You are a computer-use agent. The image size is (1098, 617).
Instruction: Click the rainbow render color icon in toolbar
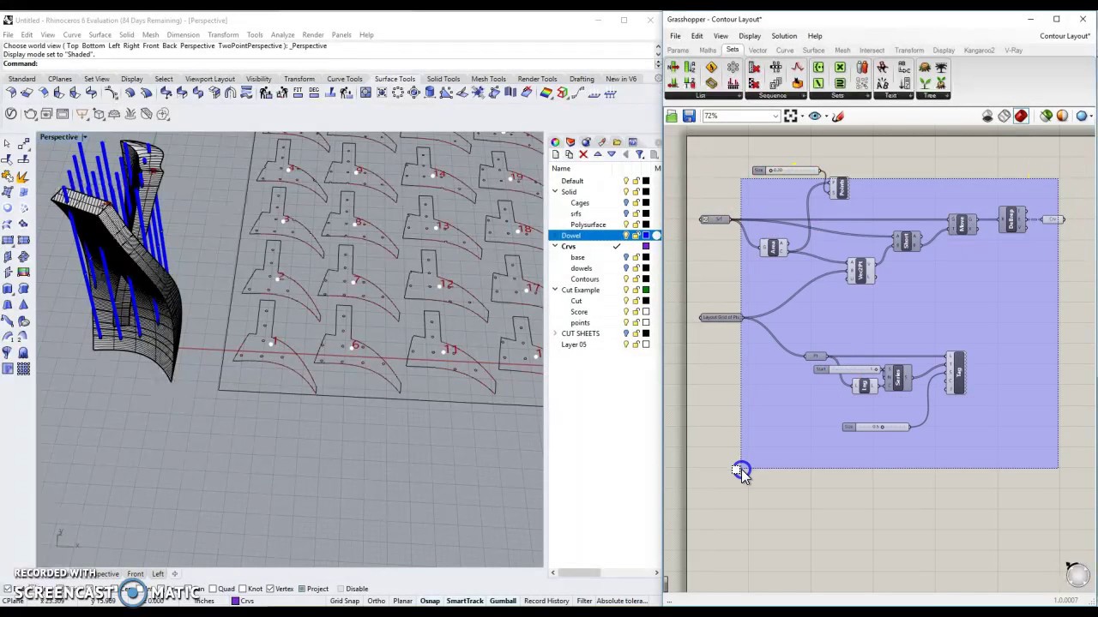tap(546, 93)
